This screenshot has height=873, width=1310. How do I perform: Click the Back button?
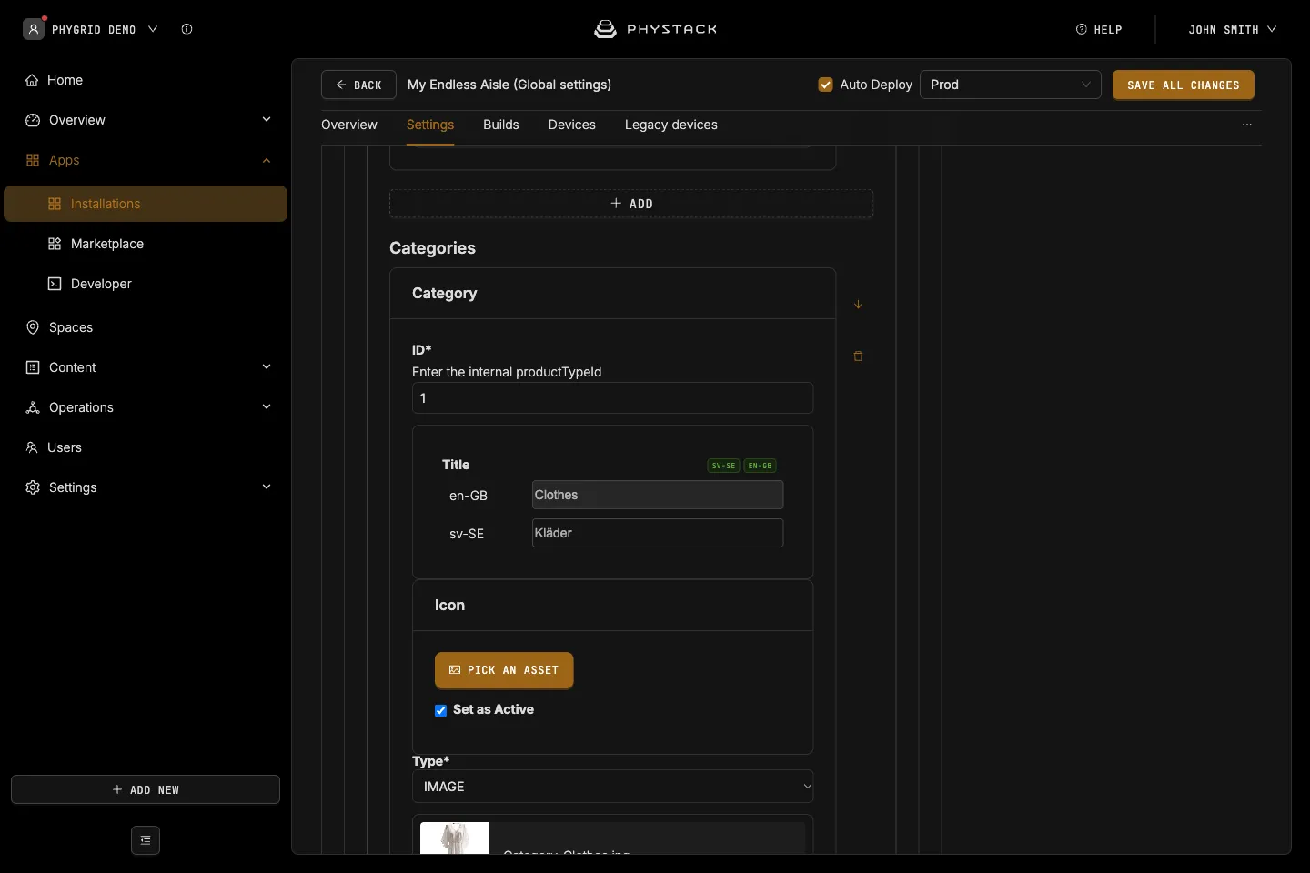click(x=358, y=85)
